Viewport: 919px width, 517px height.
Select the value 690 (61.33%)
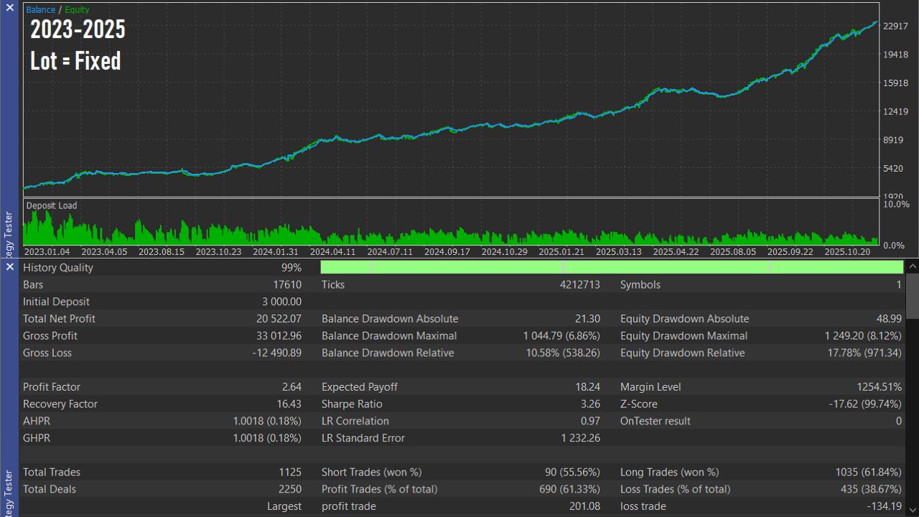[x=570, y=490]
